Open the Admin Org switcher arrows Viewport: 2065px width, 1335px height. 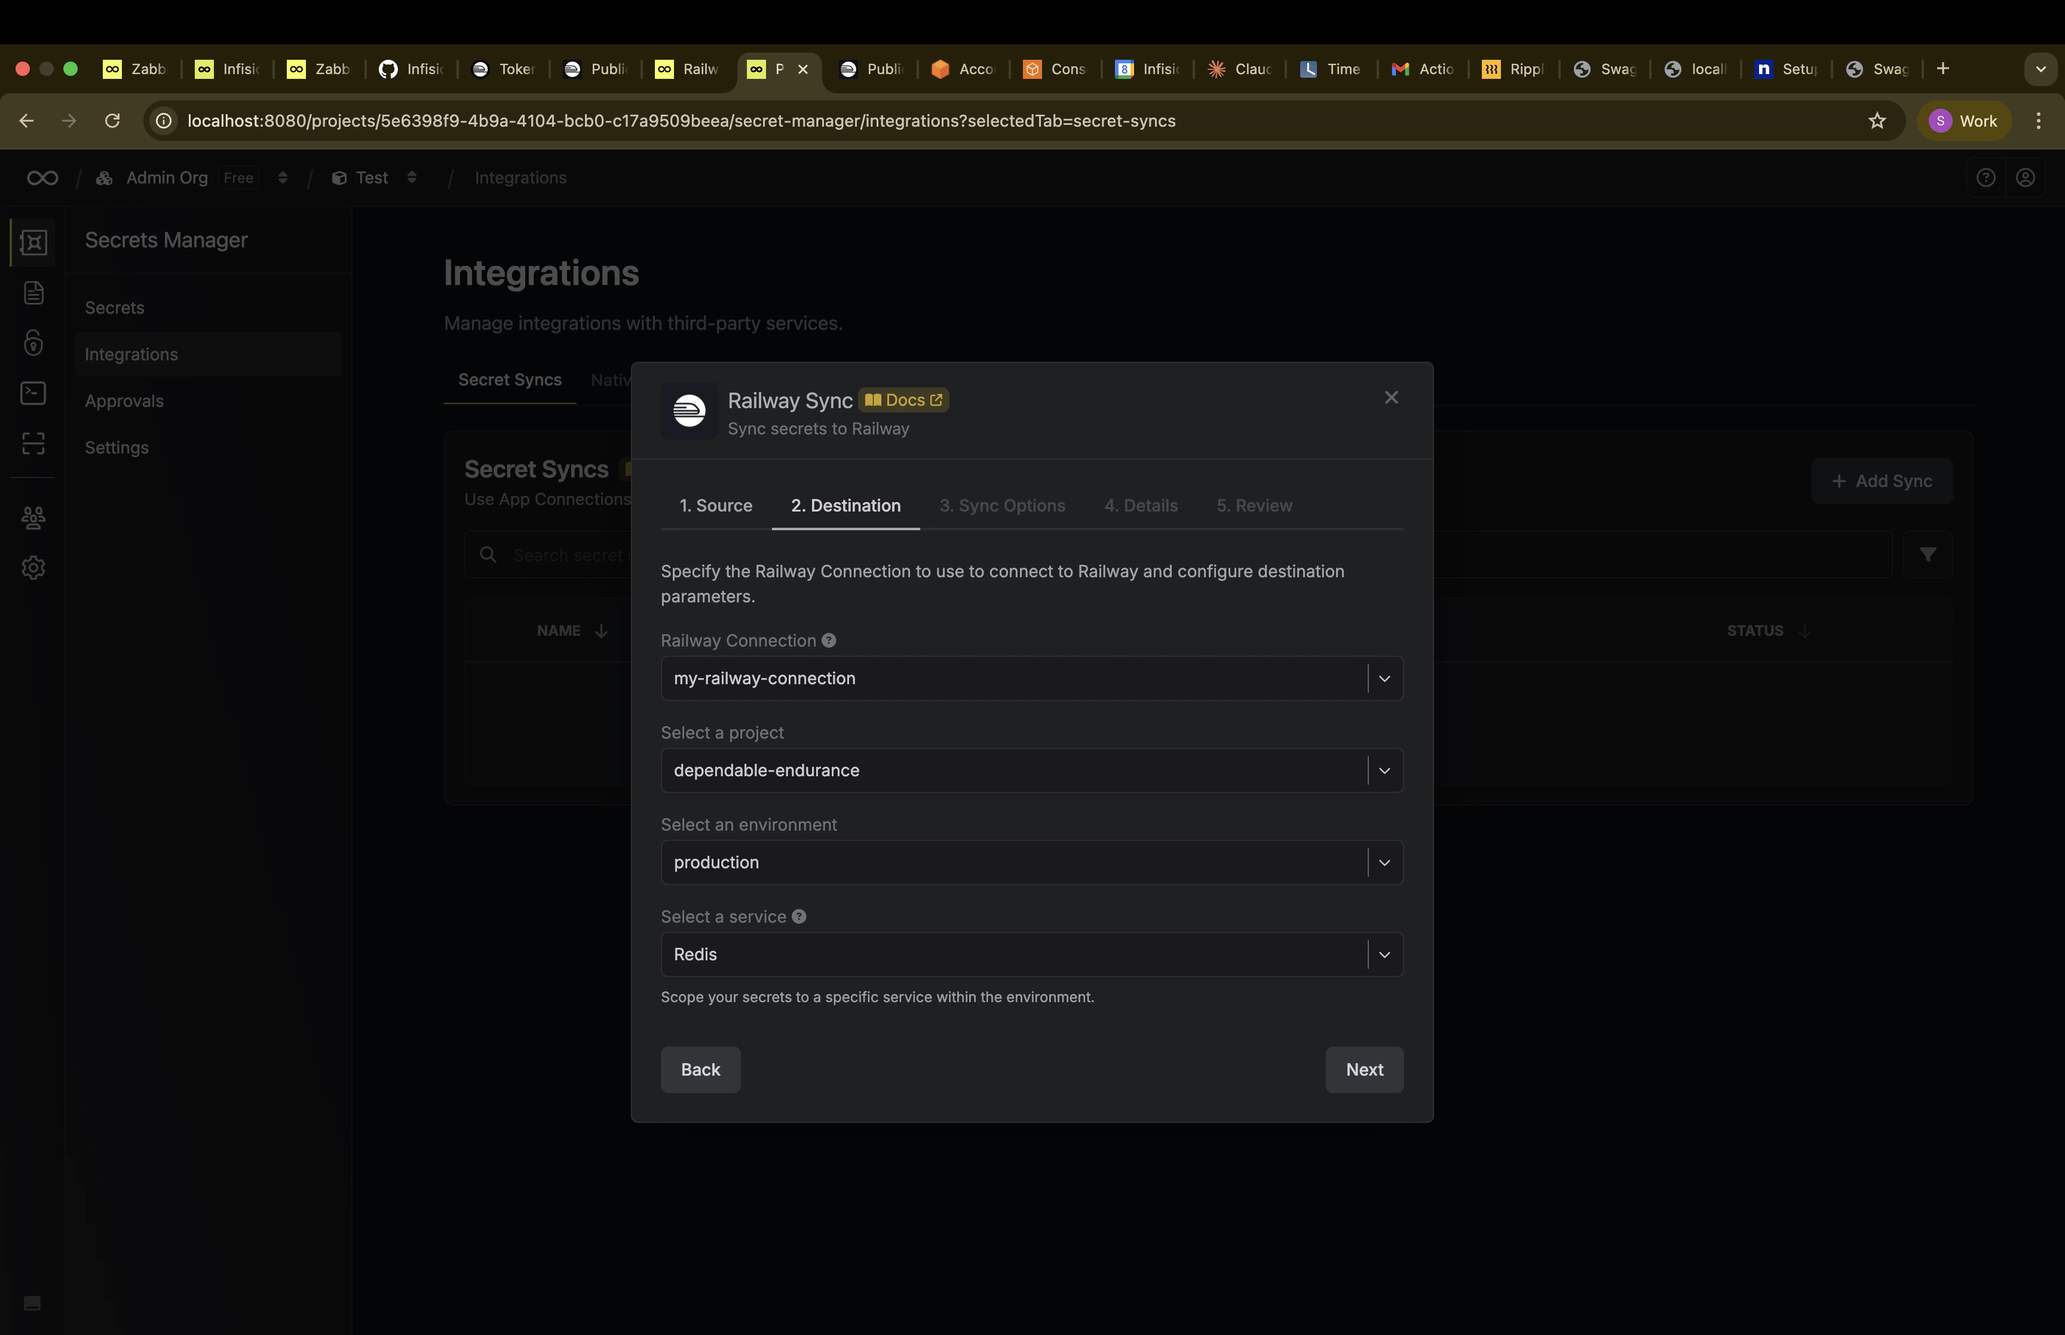(x=283, y=177)
